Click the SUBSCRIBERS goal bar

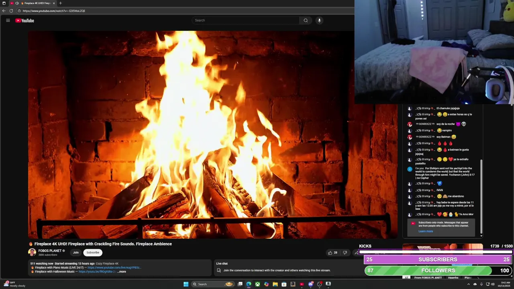pos(438,260)
